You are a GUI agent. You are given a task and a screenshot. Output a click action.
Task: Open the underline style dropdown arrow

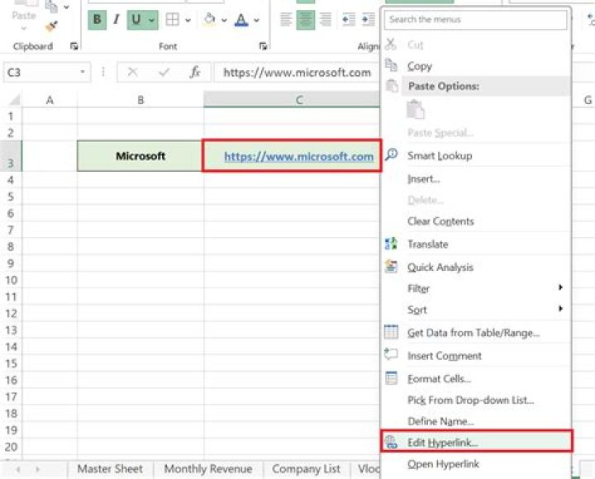[152, 20]
